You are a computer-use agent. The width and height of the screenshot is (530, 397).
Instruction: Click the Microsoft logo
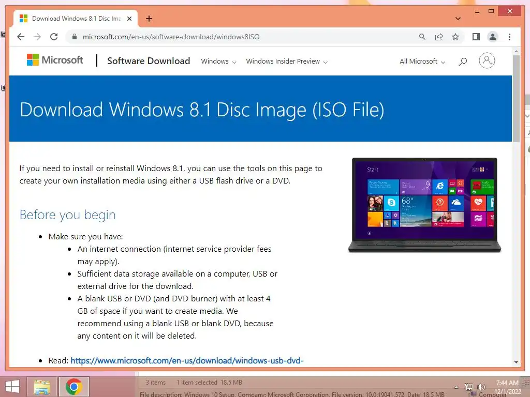tap(55, 60)
